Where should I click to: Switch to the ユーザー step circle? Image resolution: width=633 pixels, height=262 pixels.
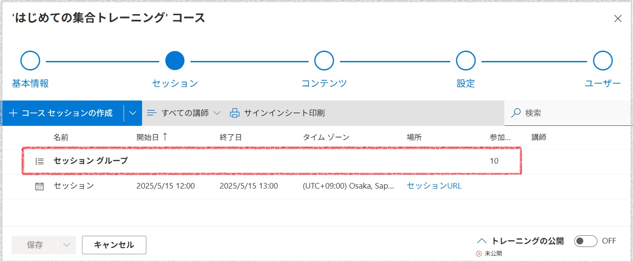coord(603,61)
